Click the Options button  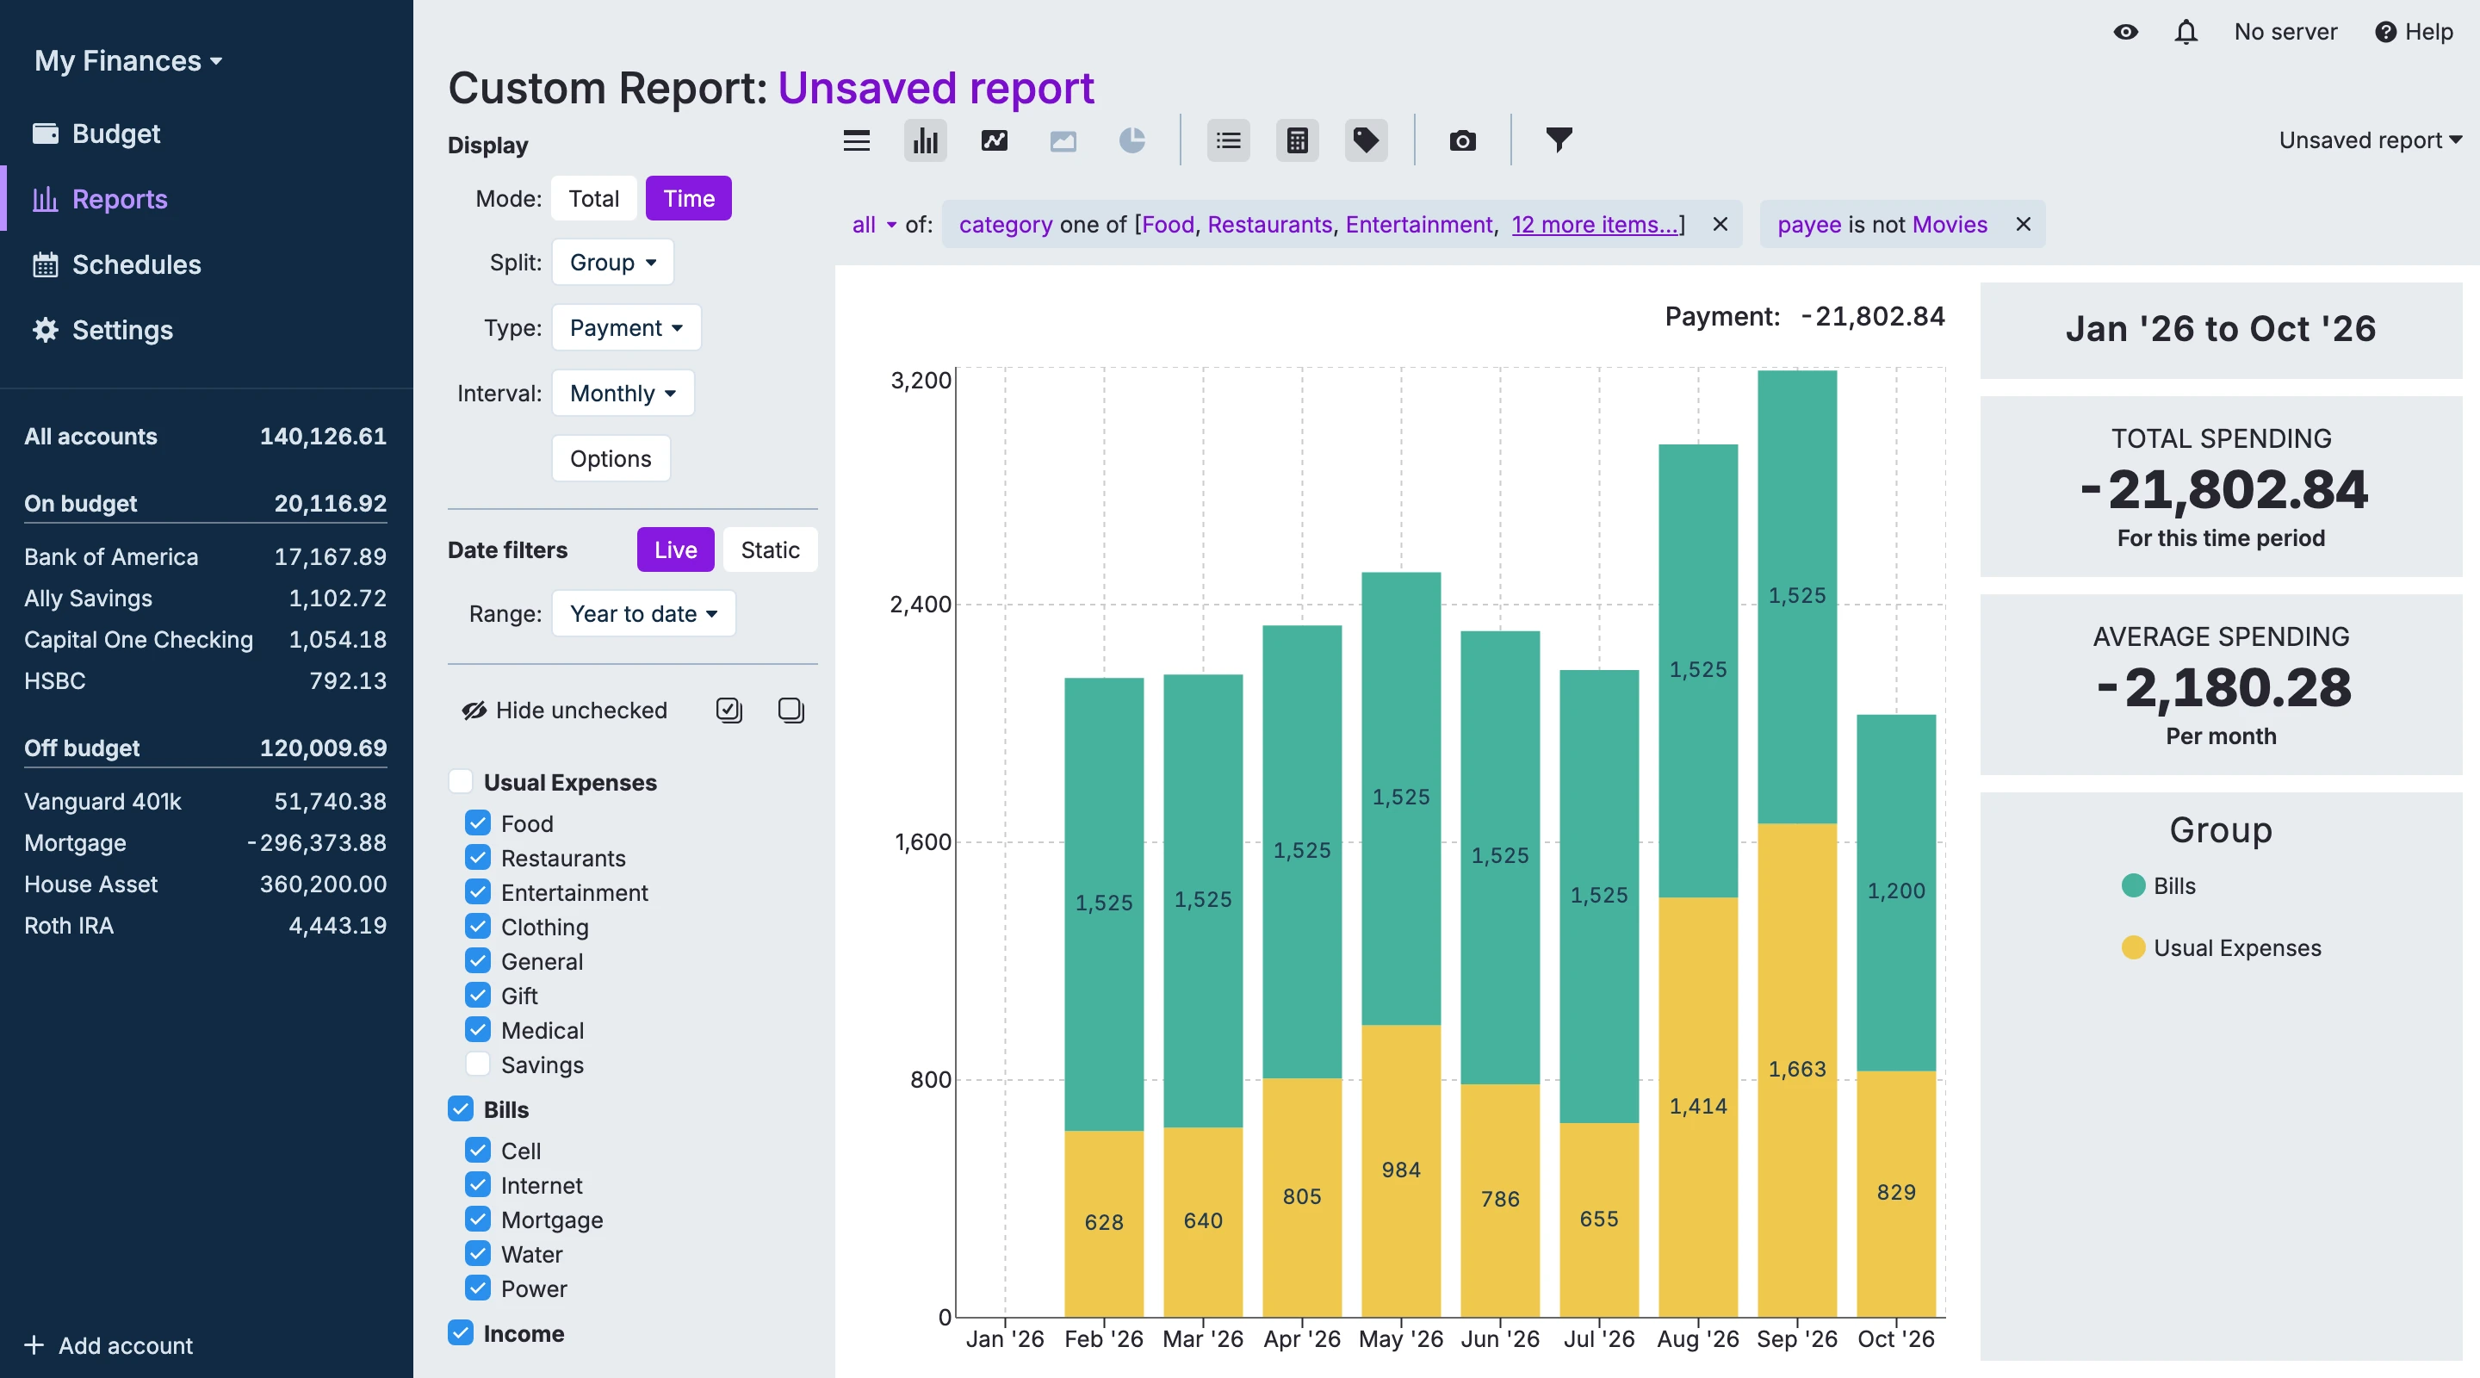[x=611, y=458]
